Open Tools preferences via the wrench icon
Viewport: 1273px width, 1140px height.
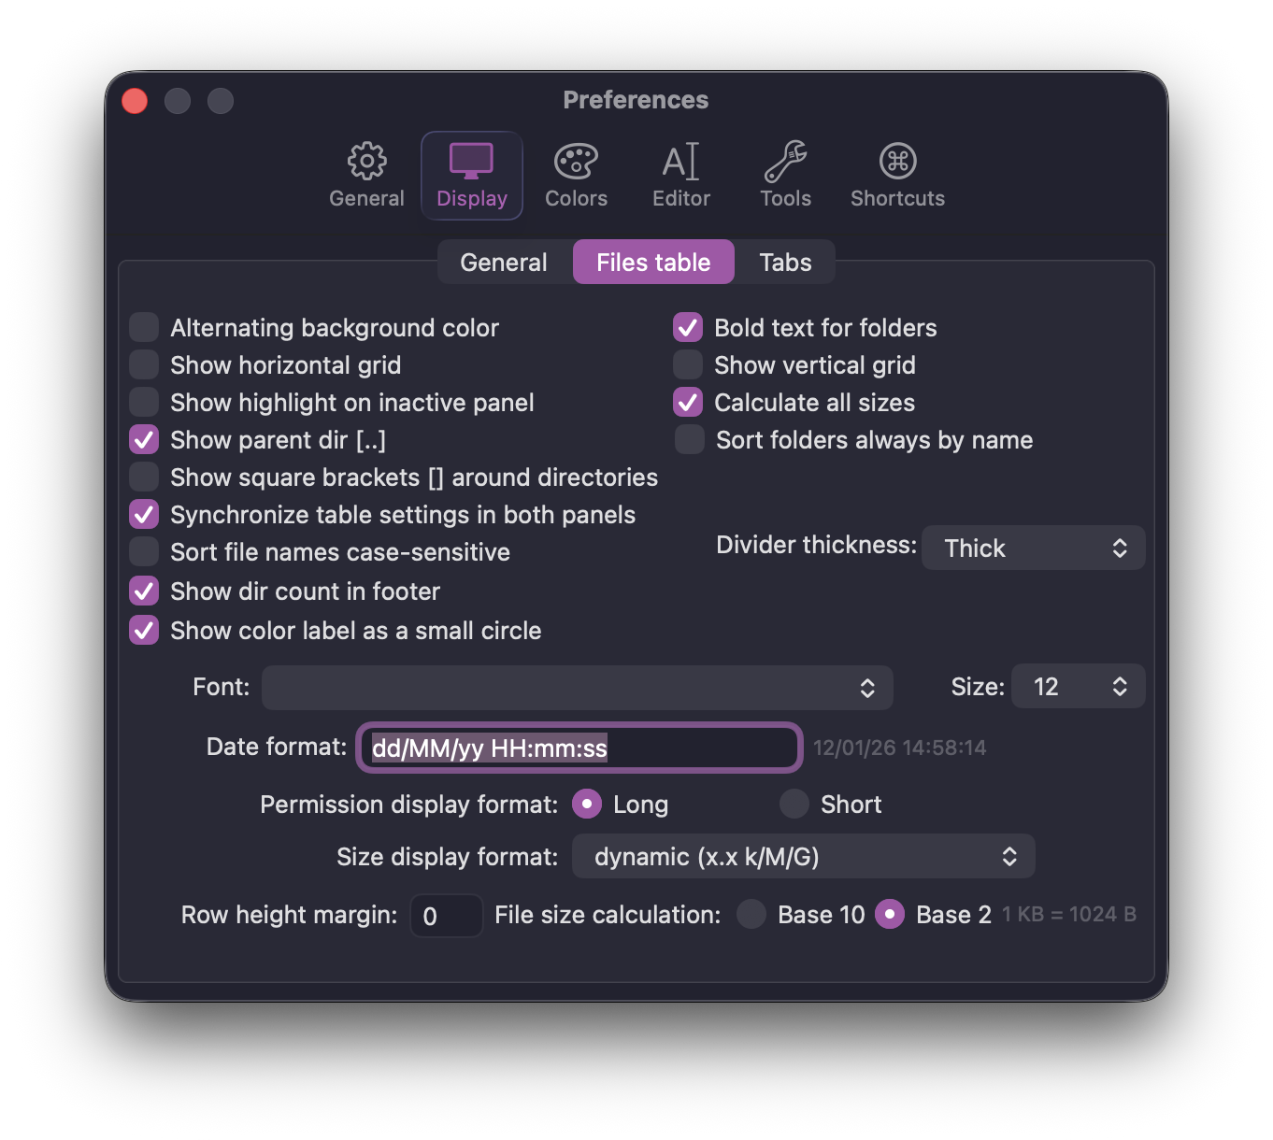tap(785, 175)
